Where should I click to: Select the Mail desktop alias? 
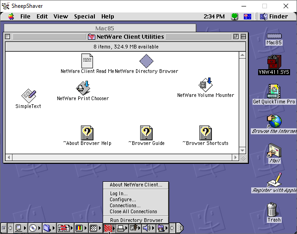click(275, 153)
